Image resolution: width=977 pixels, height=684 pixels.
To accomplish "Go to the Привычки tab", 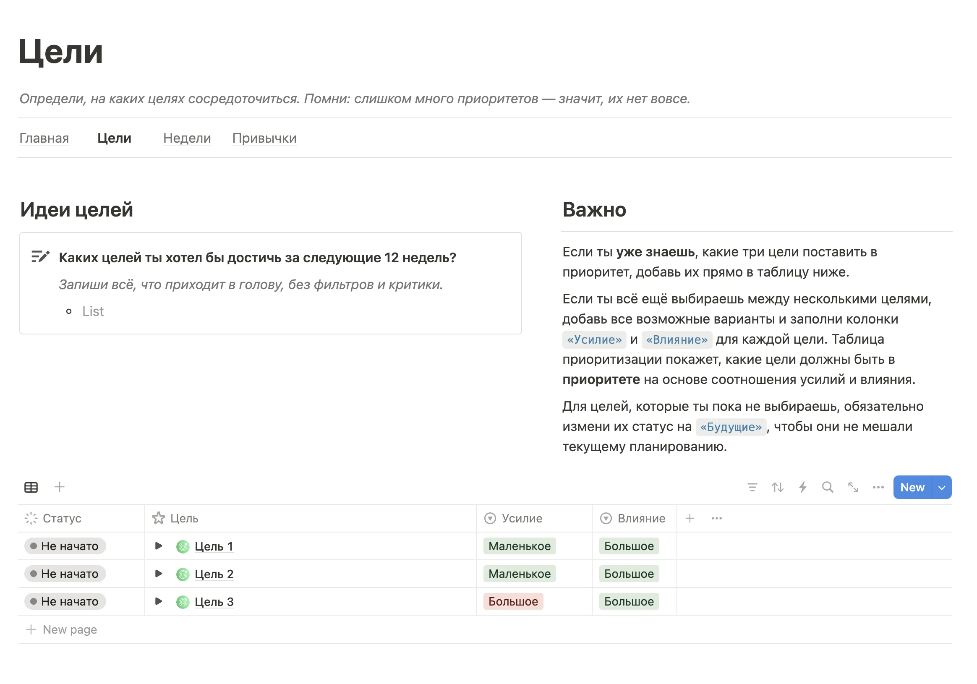I will [264, 138].
